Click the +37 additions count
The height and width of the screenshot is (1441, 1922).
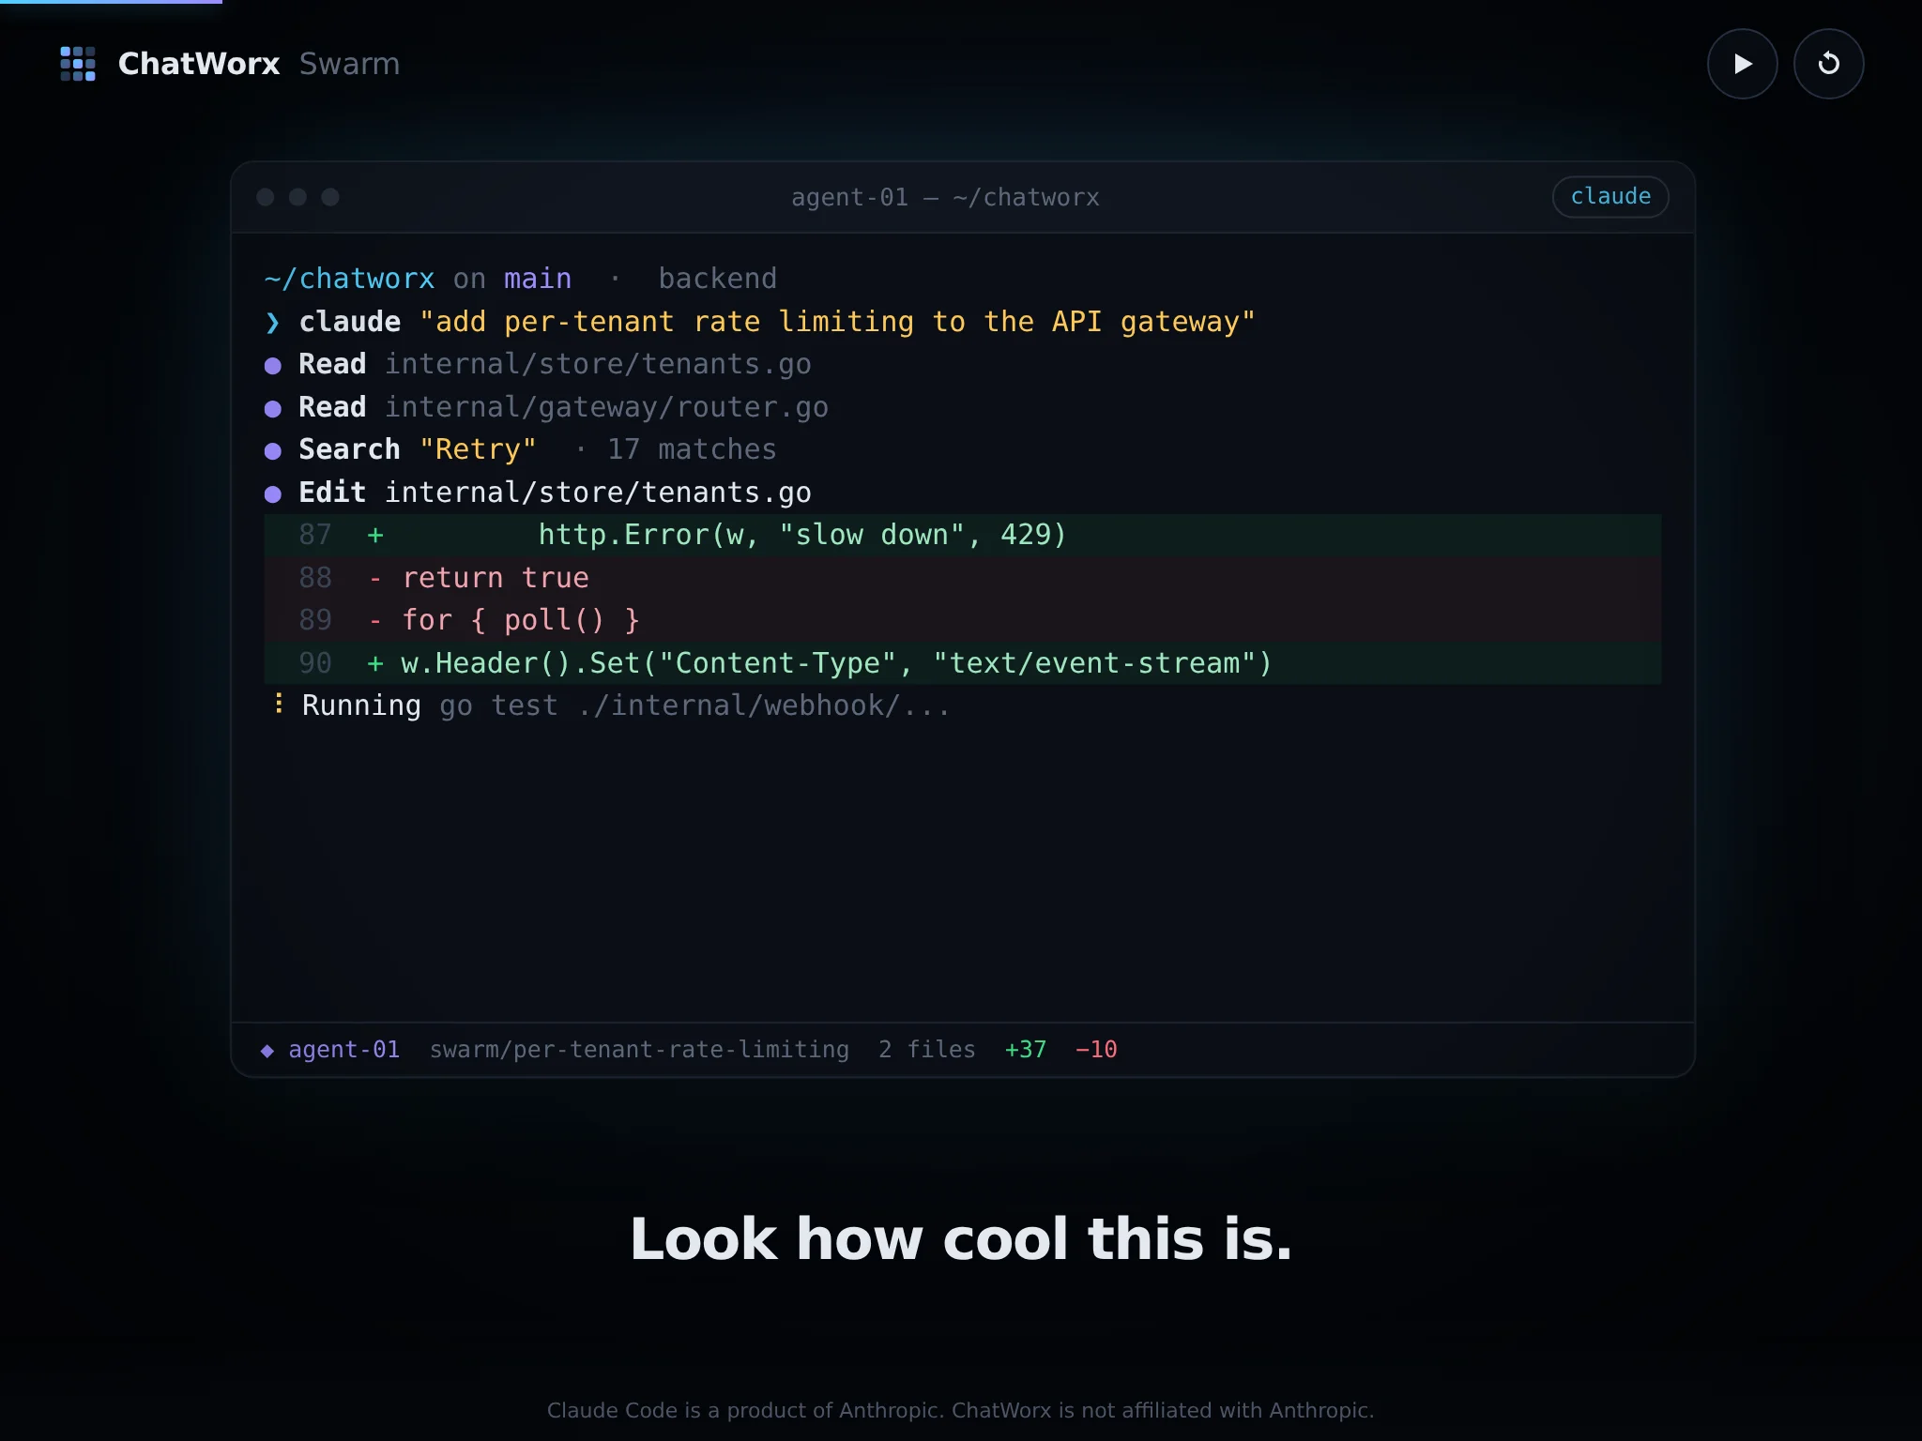tap(1025, 1050)
